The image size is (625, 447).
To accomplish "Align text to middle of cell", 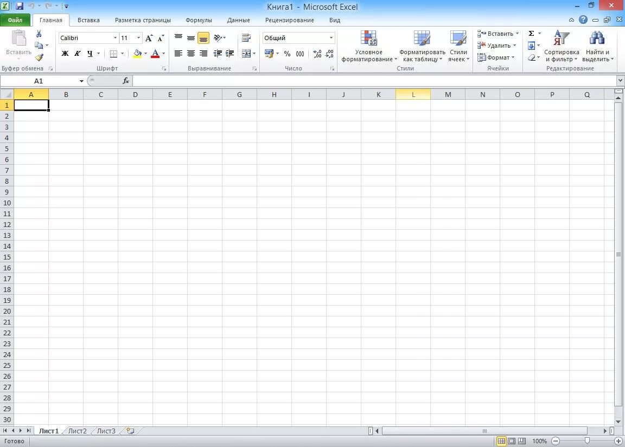I will pyautogui.click(x=191, y=38).
